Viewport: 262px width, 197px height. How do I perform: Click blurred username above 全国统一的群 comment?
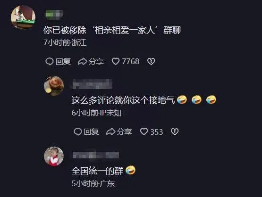95,155
